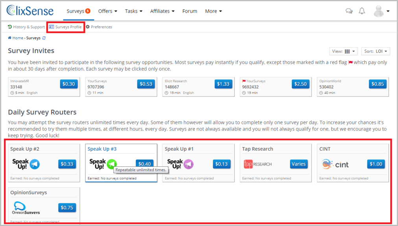Click the $0.40 Speak Up #3 button
The image size is (398, 226).
click(x=144, y=163)
